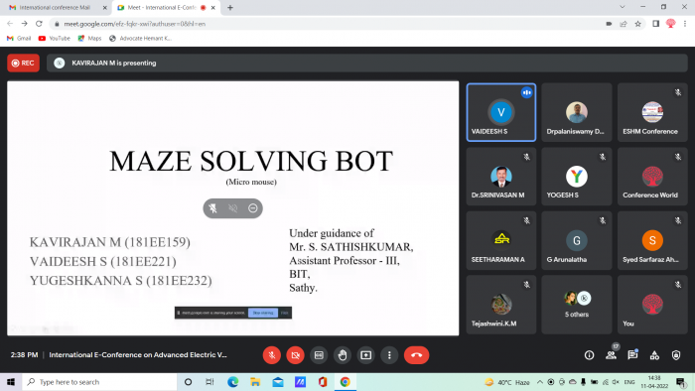Select the VAIDEESH S video tile

point(501,112)
